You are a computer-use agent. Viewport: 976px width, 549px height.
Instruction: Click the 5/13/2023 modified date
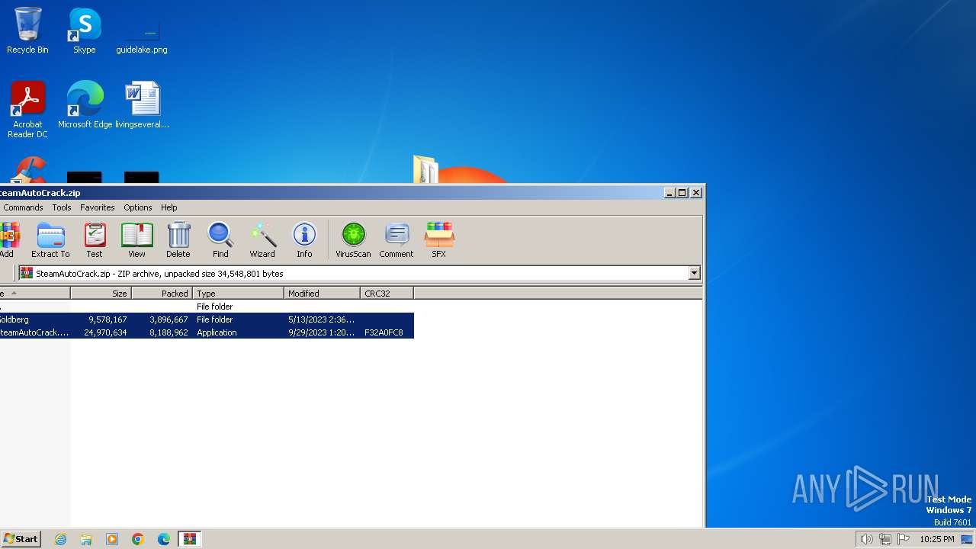coord(321,319)
